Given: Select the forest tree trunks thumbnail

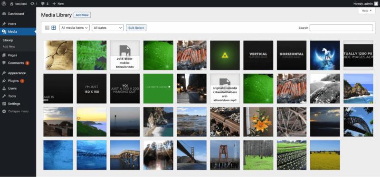Looking at the screenshot, I should pos(258,155).
